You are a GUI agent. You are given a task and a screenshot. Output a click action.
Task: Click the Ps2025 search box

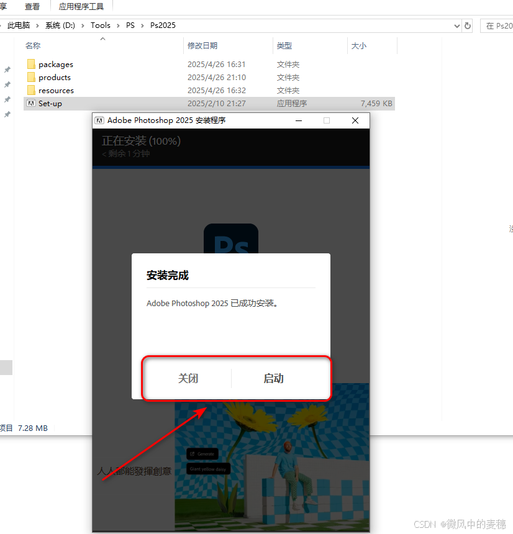[497, 26]
